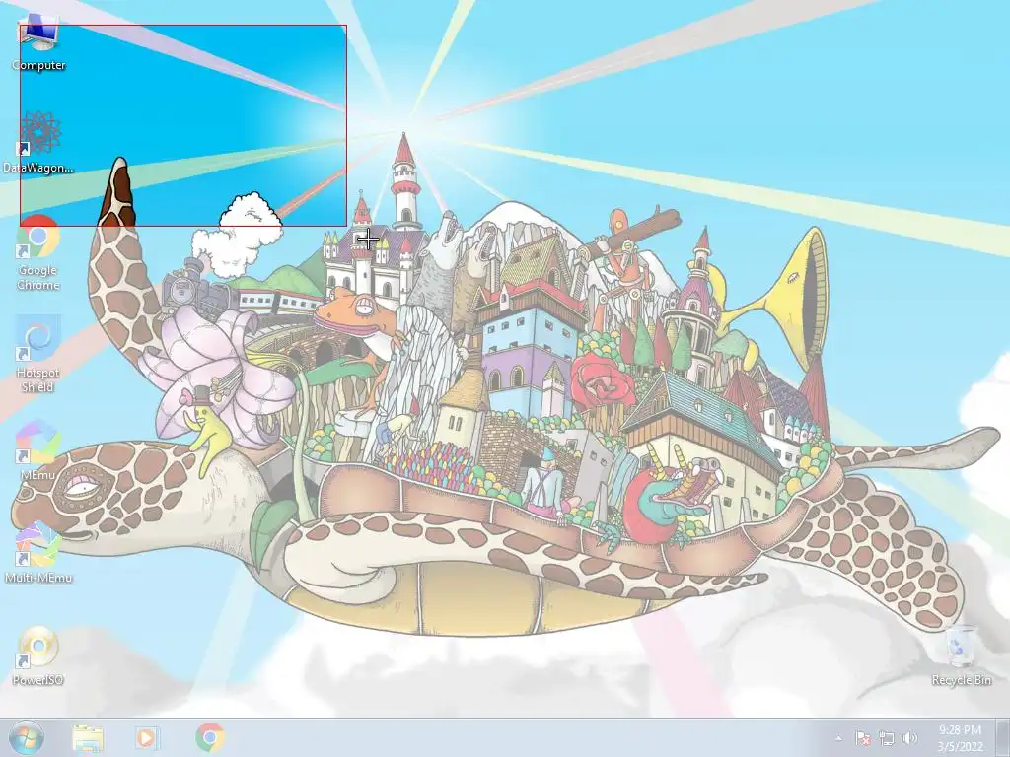Show hidden system tray icons
This screenshot has height=757, width=1010.
click(838, 738)
